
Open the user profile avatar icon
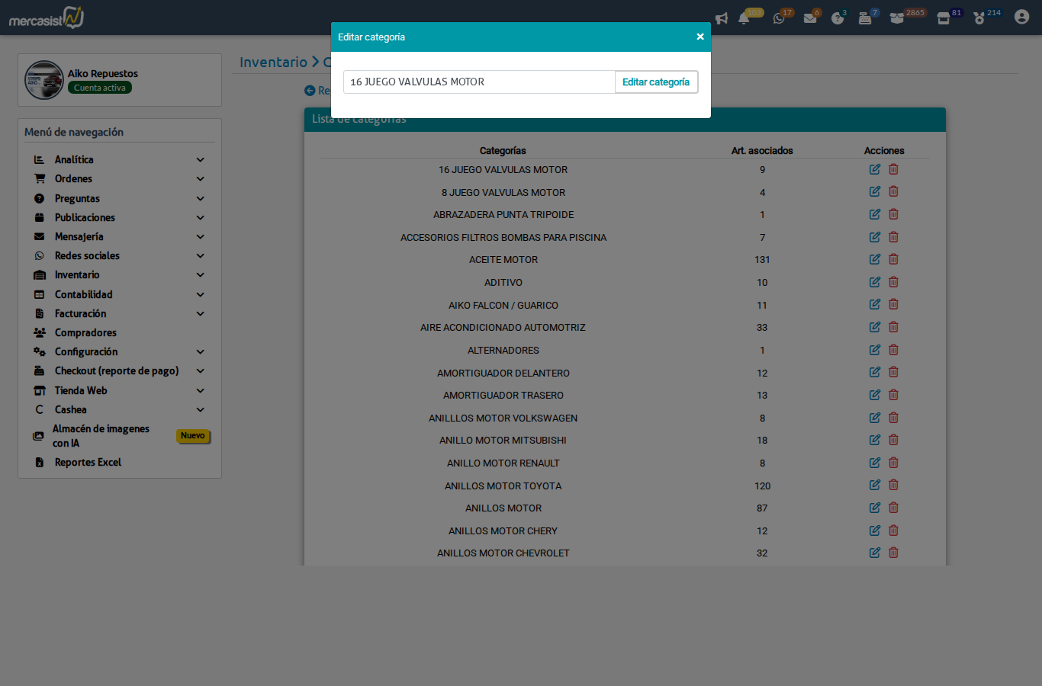[x=1021, y=18]
